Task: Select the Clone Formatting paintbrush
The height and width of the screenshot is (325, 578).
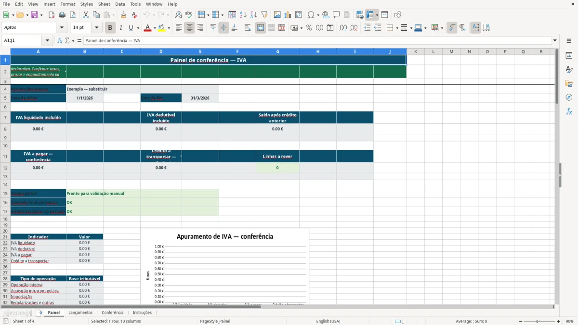Action: click(123, 15)
